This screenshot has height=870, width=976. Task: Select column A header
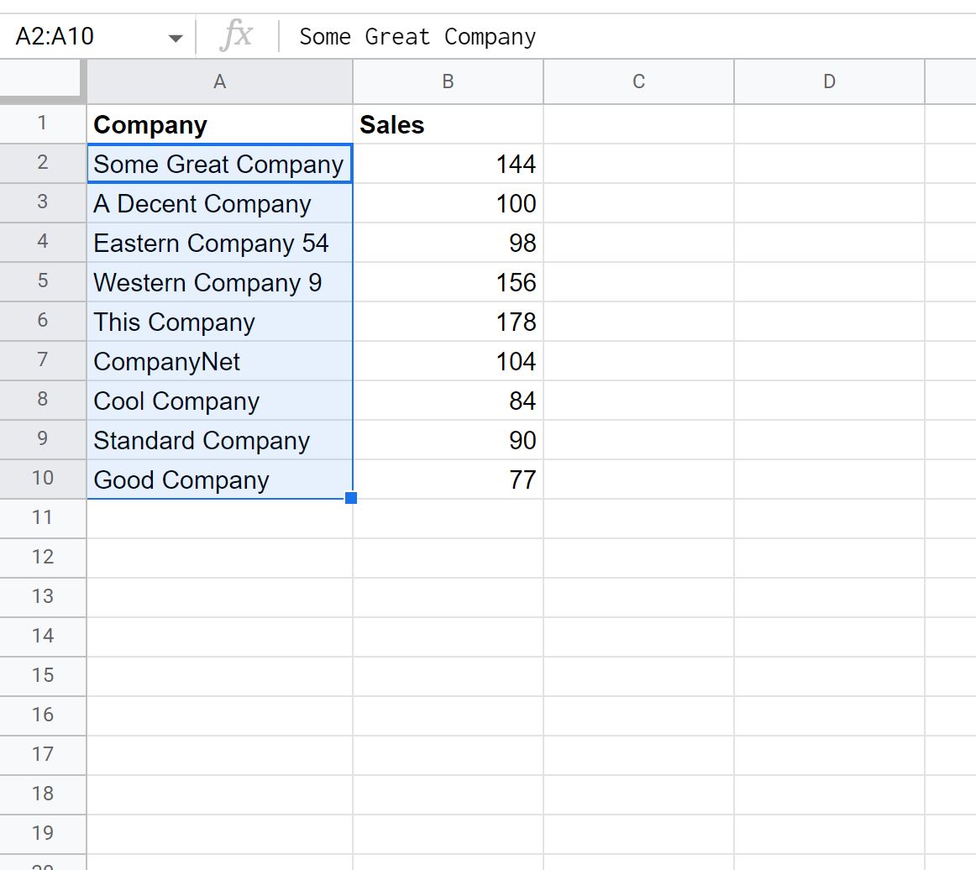click(x=220, y=81)
